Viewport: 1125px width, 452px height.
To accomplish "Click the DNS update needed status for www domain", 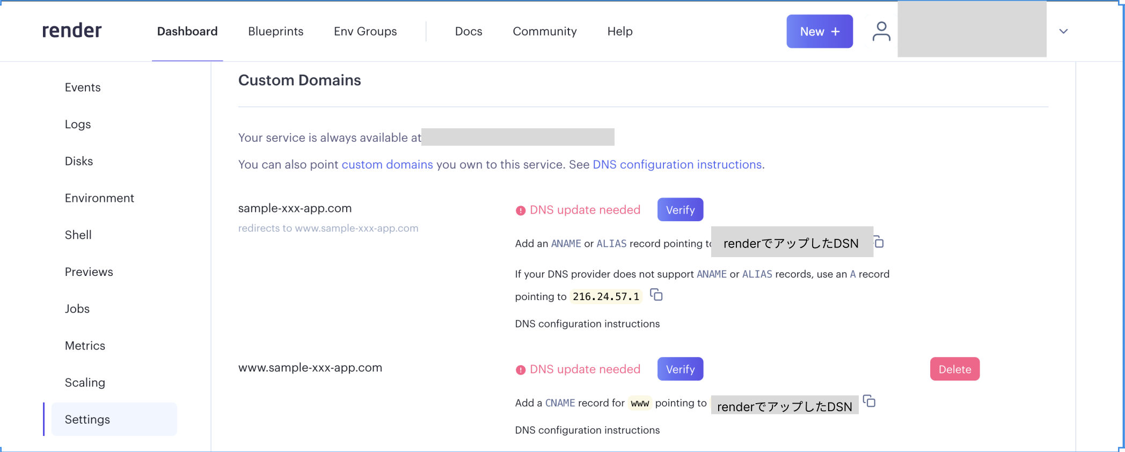I will [578, 369].
